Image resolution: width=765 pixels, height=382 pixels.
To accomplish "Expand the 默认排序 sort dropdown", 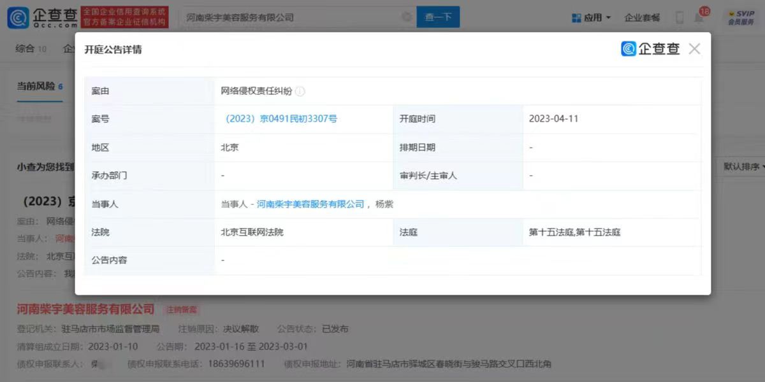I will click(745, 166).
